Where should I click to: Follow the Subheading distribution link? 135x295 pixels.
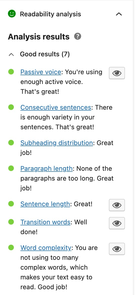[56, 143]
